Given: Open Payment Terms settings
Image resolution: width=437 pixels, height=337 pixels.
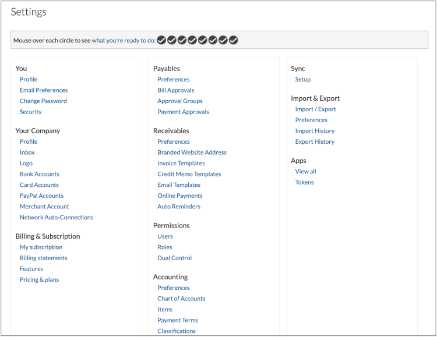Looking at the screenshot, I should pyautogui.click(x=178, y=321).
